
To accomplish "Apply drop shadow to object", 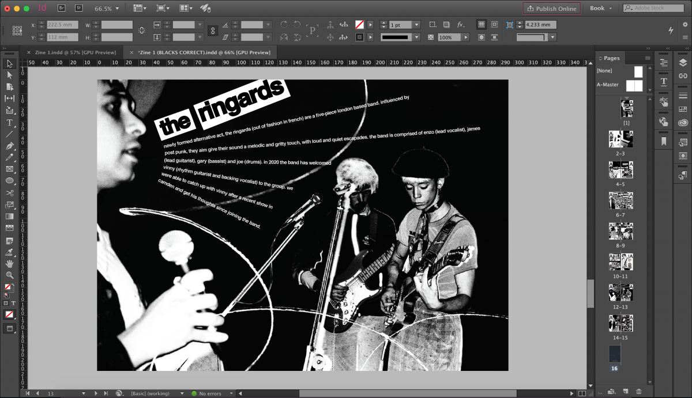I will tap(446, 25).
